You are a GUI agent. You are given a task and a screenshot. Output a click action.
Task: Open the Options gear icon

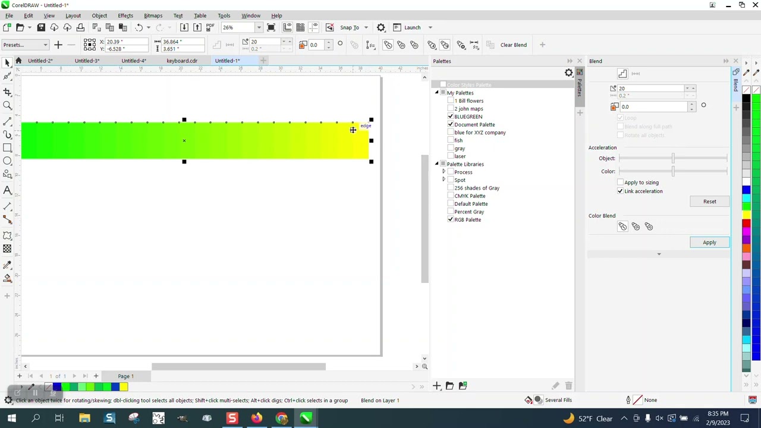tap(381, 27)
